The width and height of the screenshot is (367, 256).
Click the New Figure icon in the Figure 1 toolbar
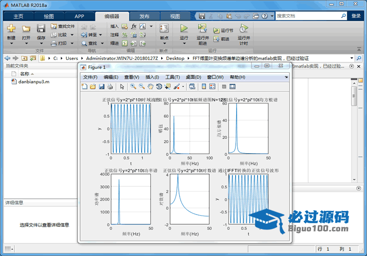(85, 87)
